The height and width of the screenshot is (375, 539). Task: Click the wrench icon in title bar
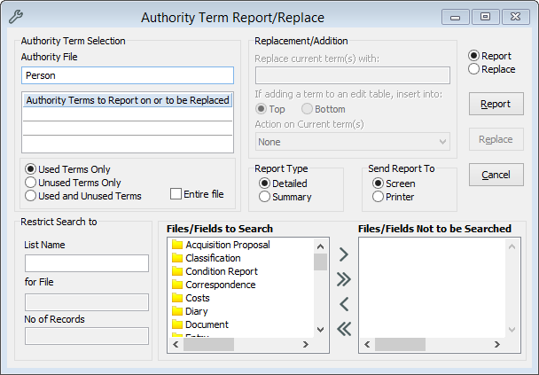(15, 17)
